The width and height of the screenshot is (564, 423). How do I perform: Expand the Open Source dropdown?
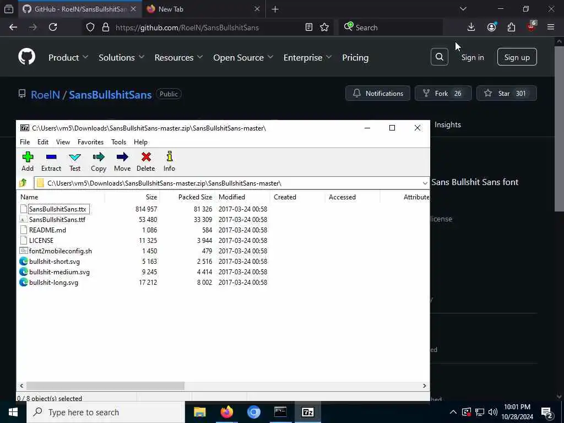click(x=243, y=57)
